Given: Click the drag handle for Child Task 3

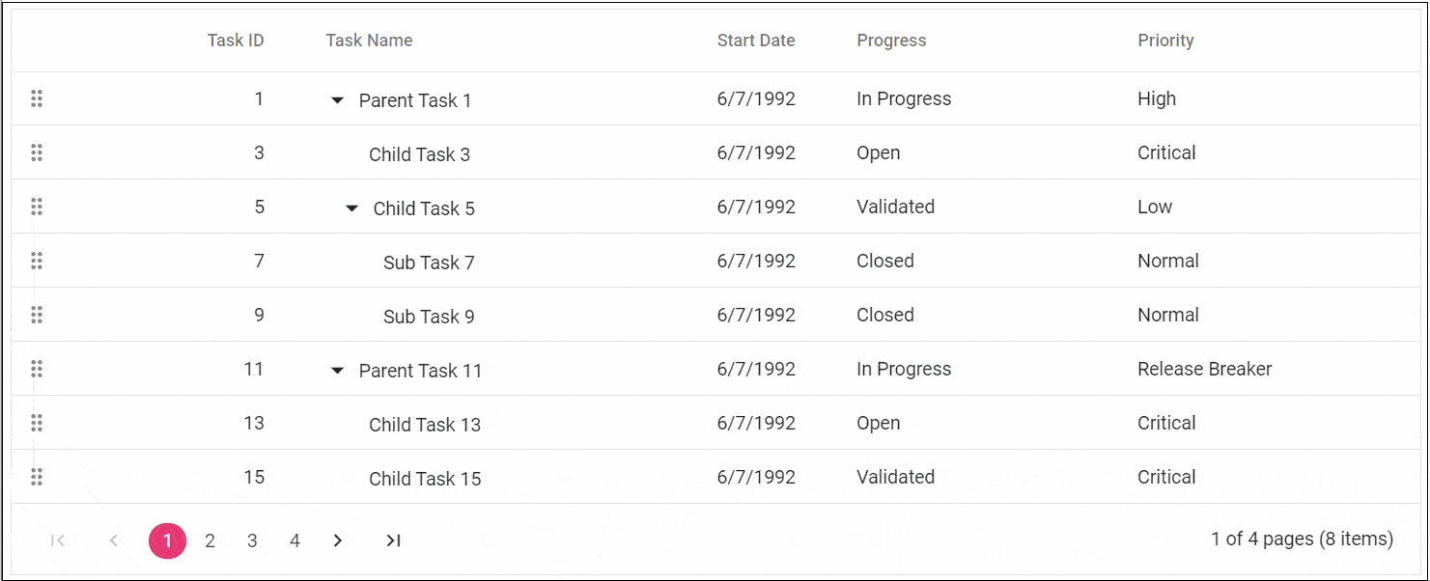Looking at the screenshot, I should click(37, 152).
